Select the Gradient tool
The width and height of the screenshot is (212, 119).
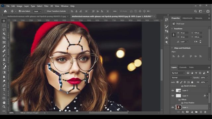click(4, 72)
